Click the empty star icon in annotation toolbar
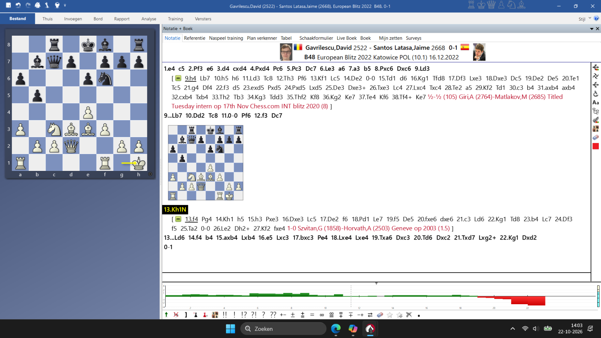This screenshot has height=338, width=601. [390, 315]
